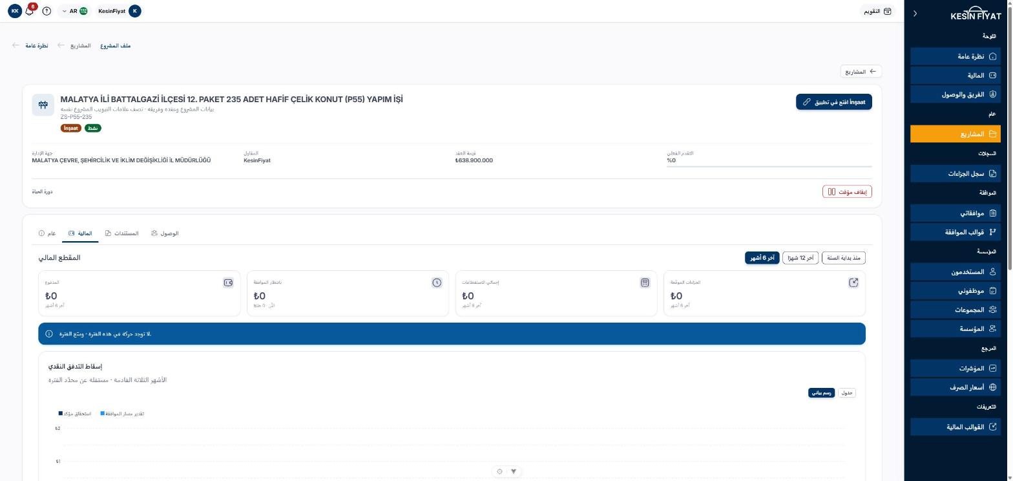
Task: Click the export icon on الجزاءات الموقعة card
Action: point(853,283)
